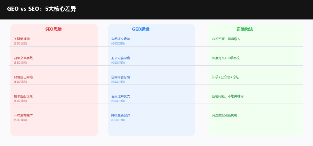Click the title "GEO vs SEO：5大核心差异"
The height and width of the screenshot is (146, 313).
coord(41,9)
